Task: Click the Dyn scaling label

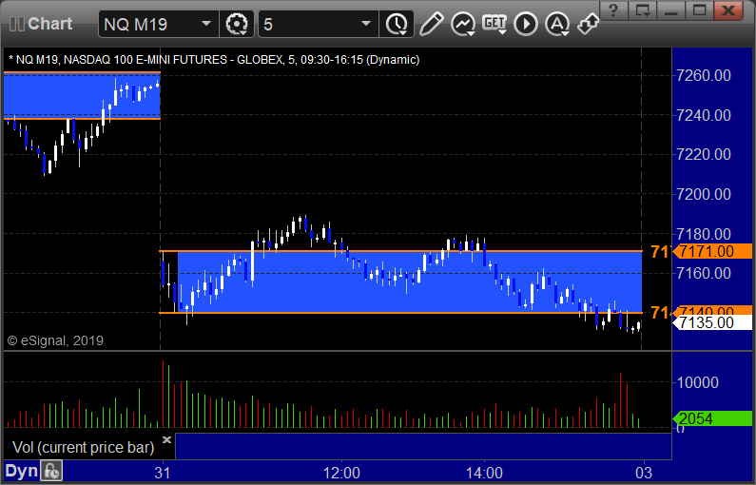Action: [x=21, y=471]
